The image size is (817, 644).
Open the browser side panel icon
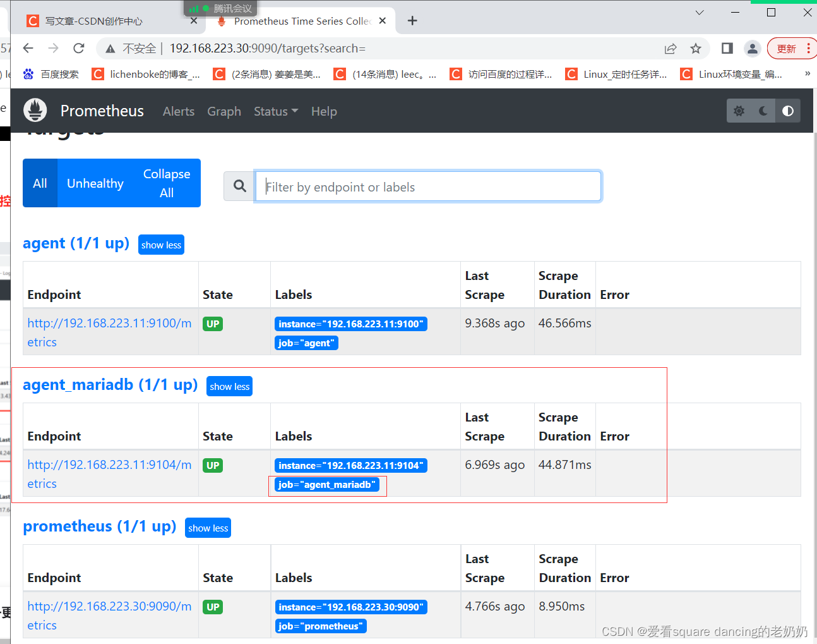coord(727,49)
